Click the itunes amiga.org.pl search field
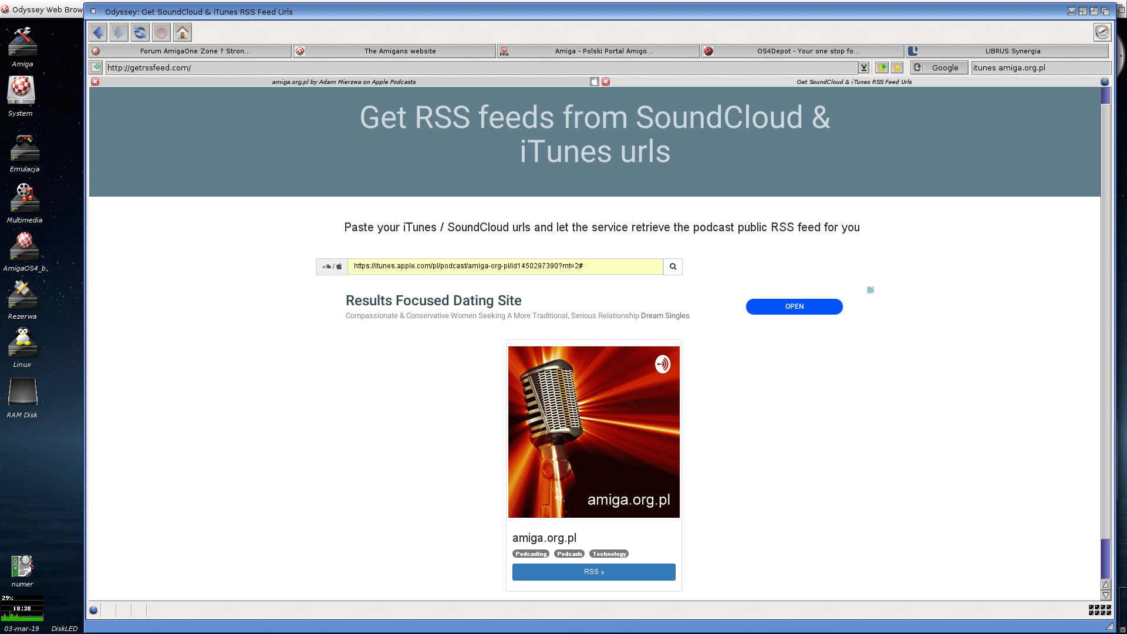The width and height of the screenshot is (1127, 634). [1041, 68]
